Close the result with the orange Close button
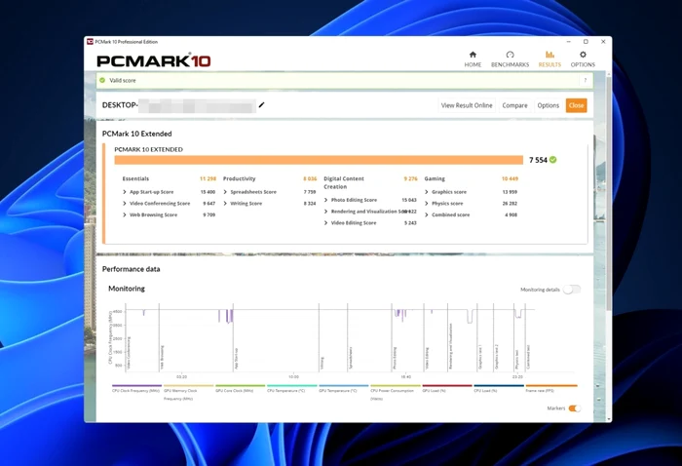The image size is (682, 466). (x=577, y=105)
